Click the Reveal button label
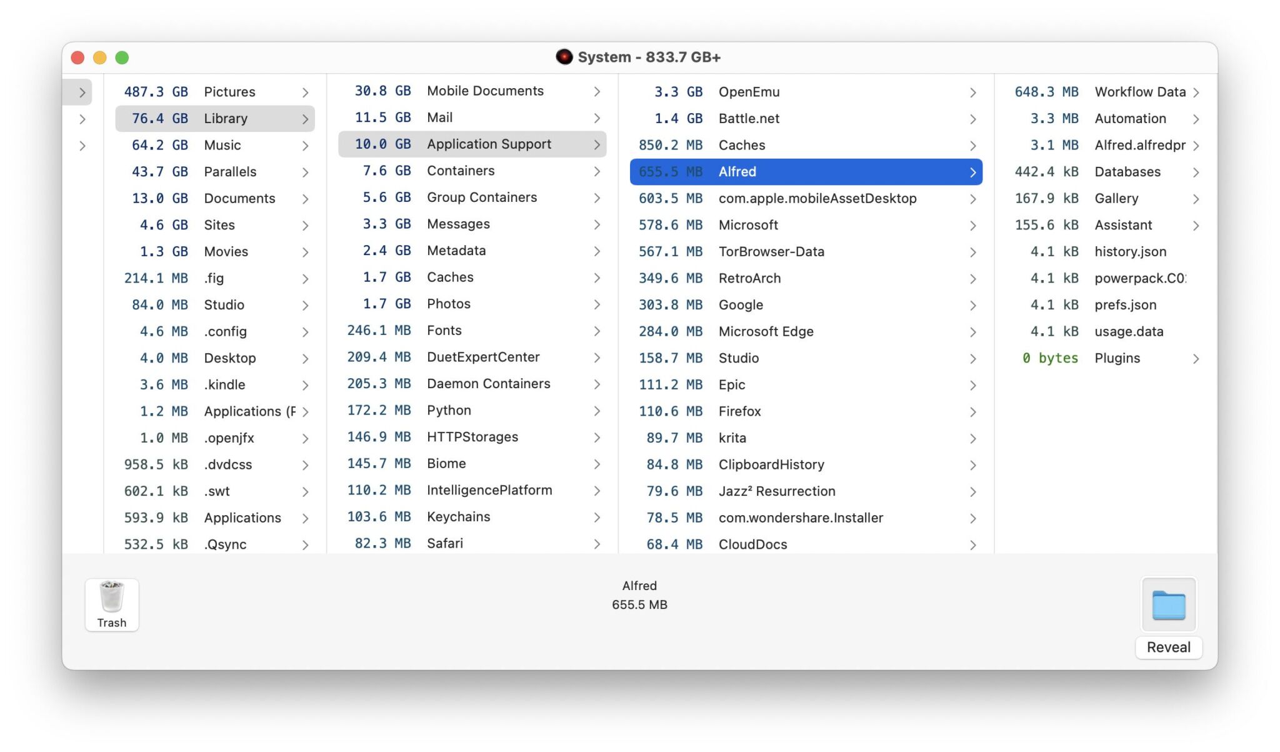The width and height of the screenshot is (1280, 752). [x=1168, y=647]
